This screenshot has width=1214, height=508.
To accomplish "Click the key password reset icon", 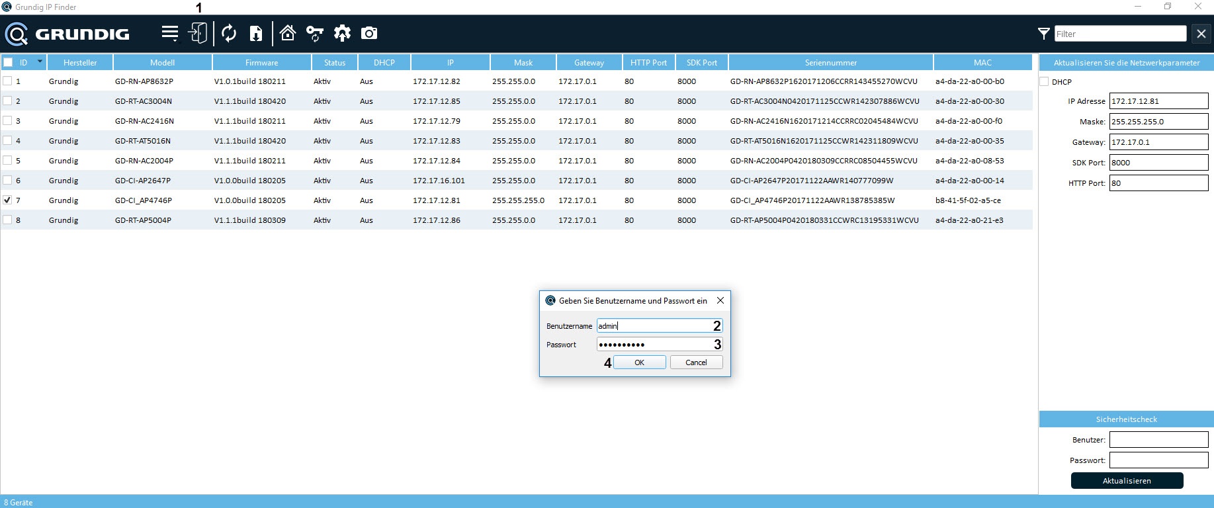I will 315,33.
